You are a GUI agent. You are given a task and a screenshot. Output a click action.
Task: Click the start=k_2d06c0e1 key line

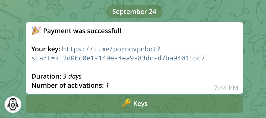118,58
